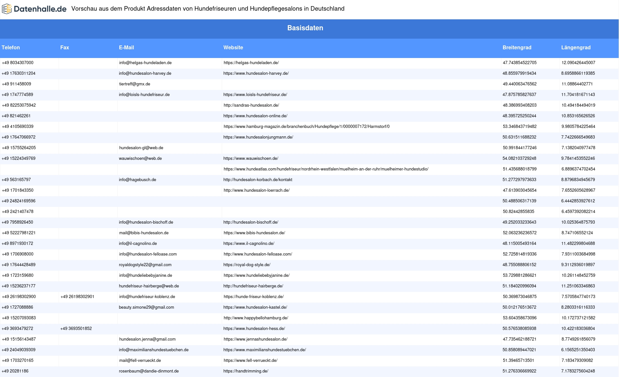Viewport: 619px width, 377px height.
Task: Click latitude value 51.39465713501
Action: pos(518,361)
